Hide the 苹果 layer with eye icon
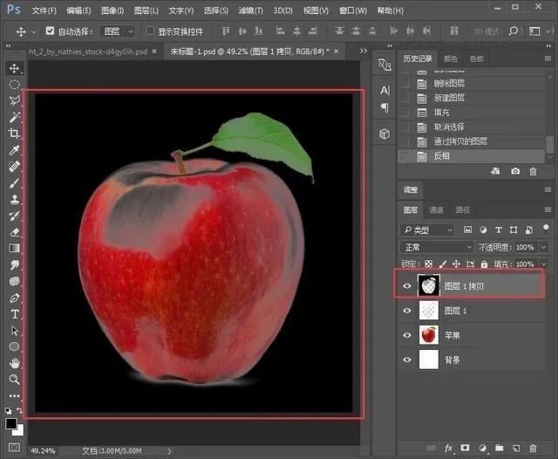This screenshot has height=459, width=558. [407, 334]
